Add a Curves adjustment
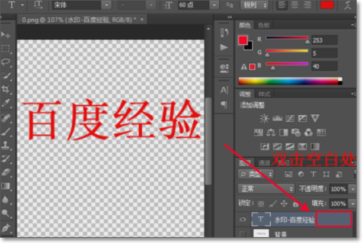 coord(290,118)
